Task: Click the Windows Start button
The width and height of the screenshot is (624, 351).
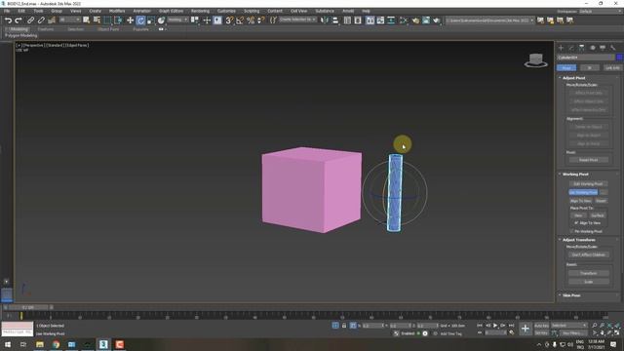Action: tap(8, 344)
